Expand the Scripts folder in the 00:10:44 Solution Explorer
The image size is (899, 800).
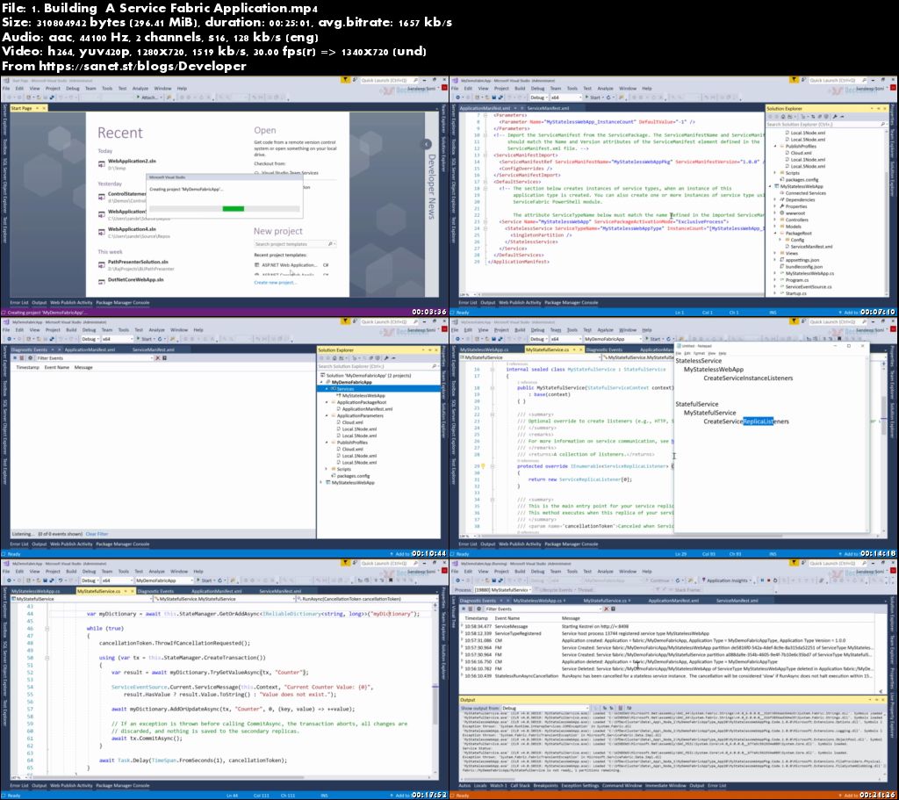pos(327,469)
